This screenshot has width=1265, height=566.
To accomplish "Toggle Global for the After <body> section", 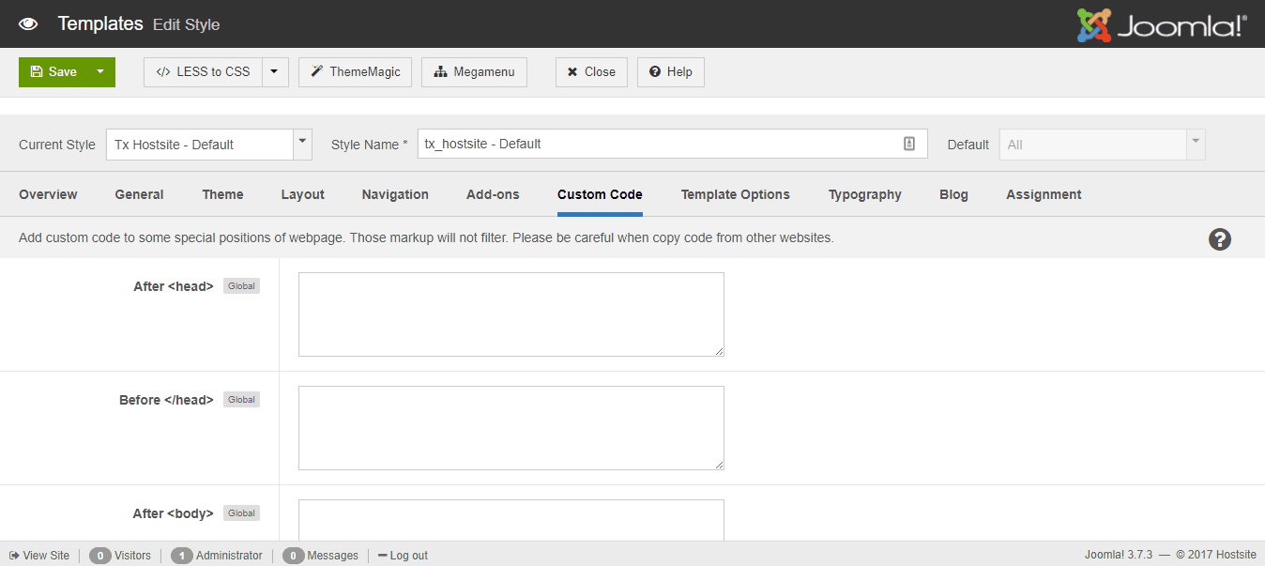I will 240,512.
